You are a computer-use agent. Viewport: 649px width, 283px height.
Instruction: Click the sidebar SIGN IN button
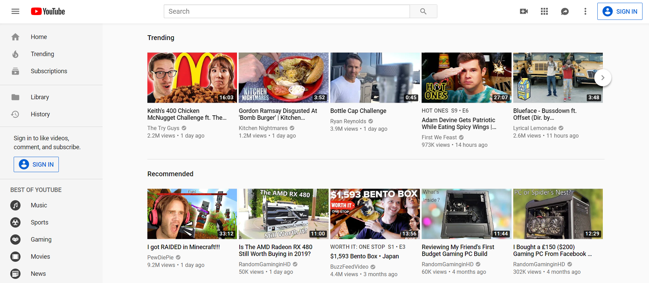tap(36, 165)
